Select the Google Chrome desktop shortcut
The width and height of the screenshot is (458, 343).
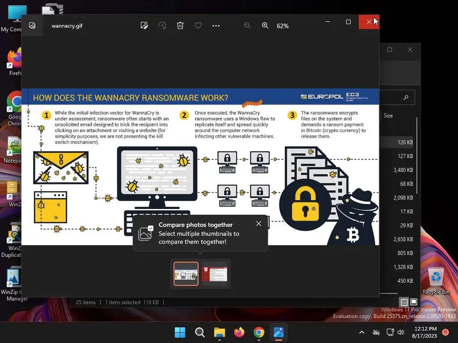click(x=14, y=109)
